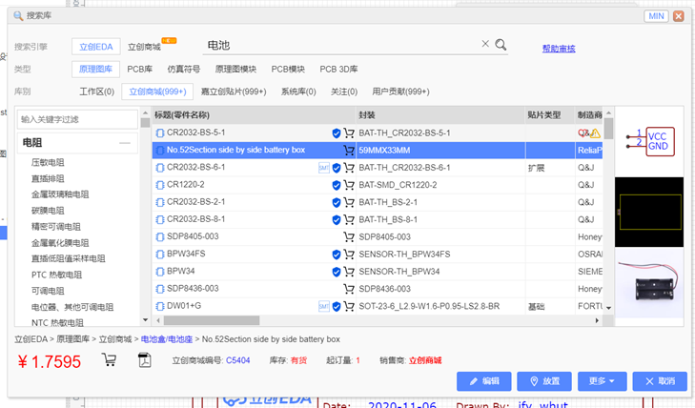
Task: Click the 立创商城 seller link
Action: 425,360
